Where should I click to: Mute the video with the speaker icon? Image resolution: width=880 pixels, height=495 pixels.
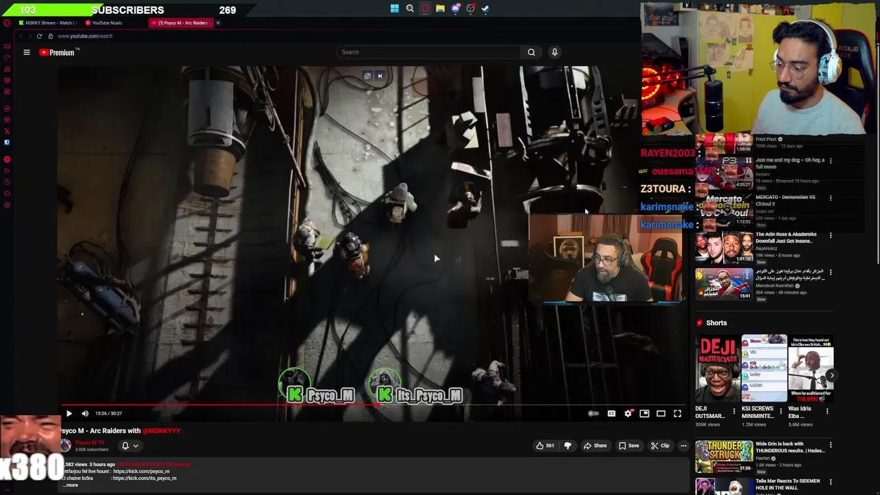[x=85, y=413]
